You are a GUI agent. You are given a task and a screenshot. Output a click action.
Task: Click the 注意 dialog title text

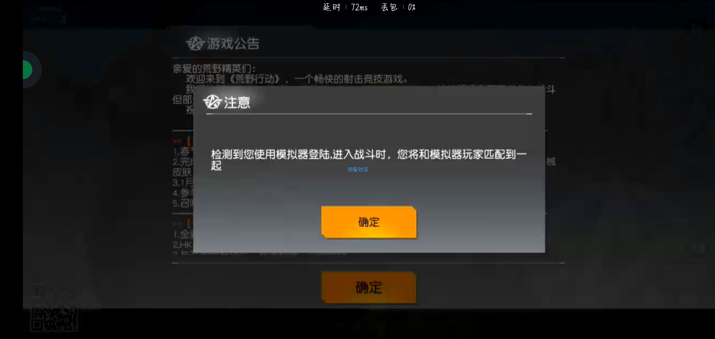237,102
